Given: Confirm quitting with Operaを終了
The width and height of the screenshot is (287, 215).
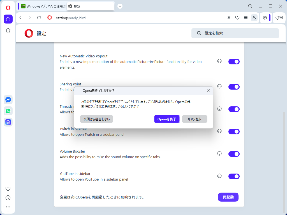Looking at the screenshot, I should click(x=167, y=119).
